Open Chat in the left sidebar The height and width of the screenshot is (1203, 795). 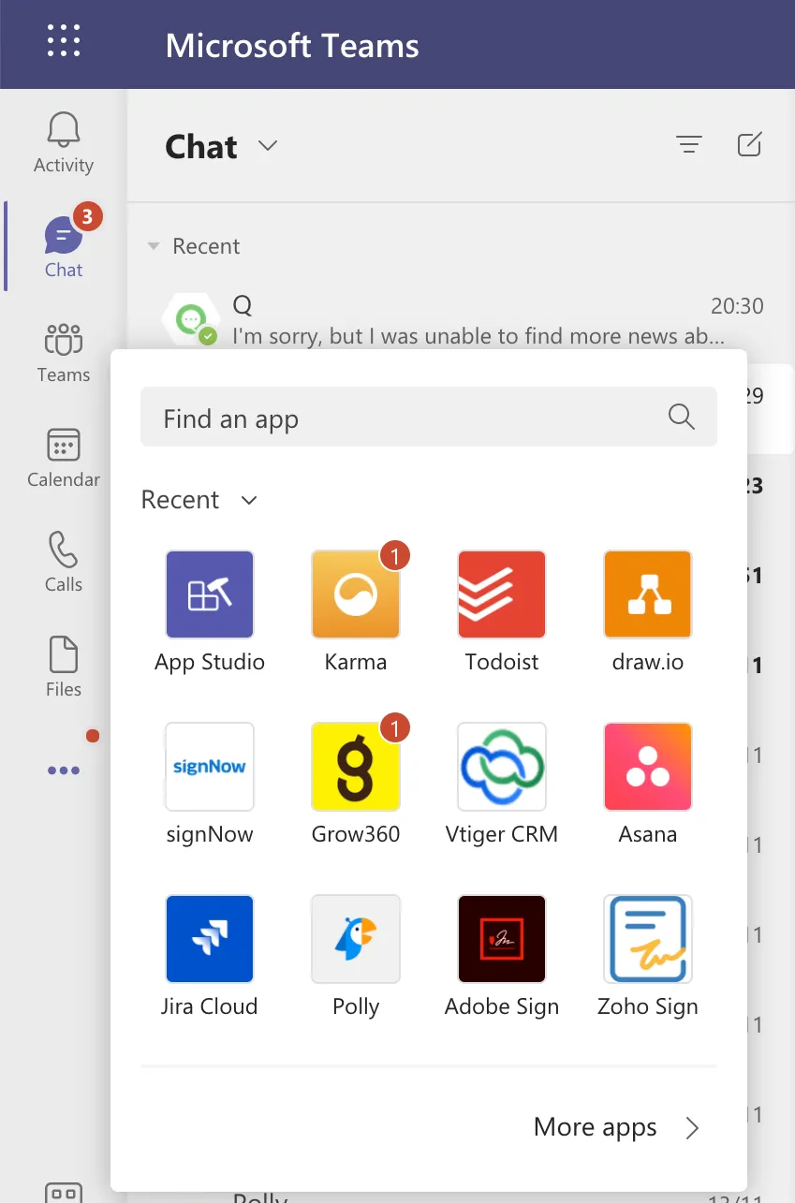click(x=64, y=247)
